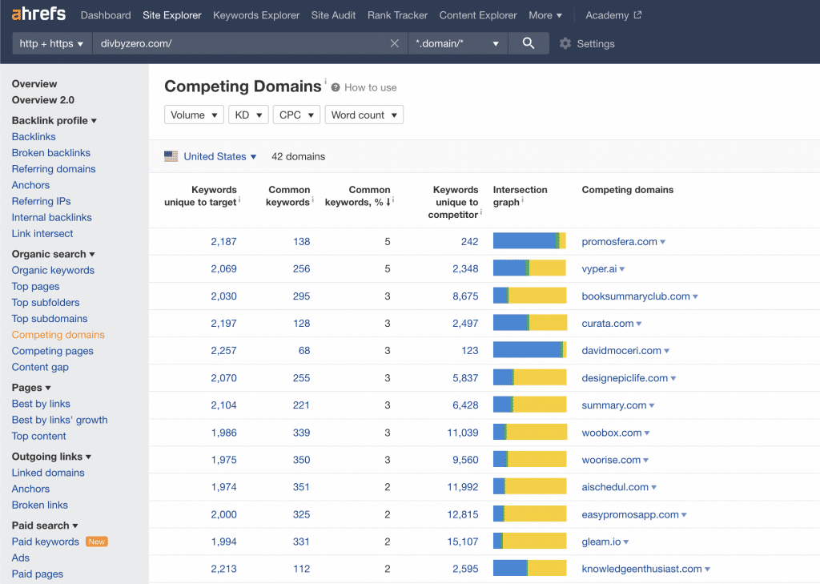
Task: Open Overview 2.0 in the sidebar
Action: coord(43,100)
